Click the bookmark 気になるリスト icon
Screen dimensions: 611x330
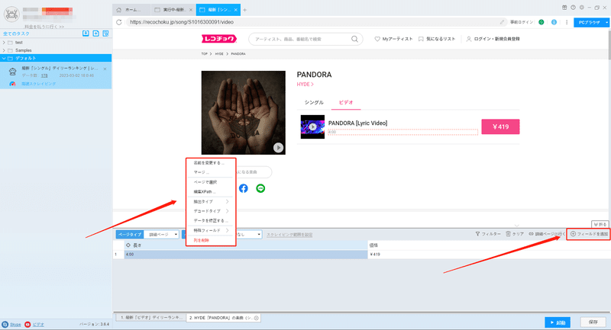pos(421,39)
